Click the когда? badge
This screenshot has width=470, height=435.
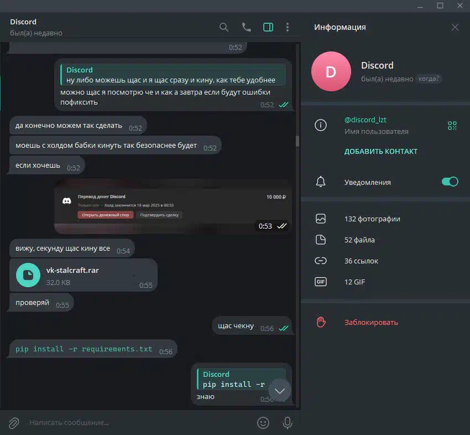click(x=429, y=79)
